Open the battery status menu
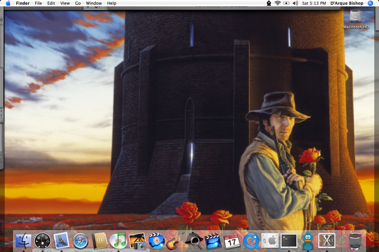This screenshot has width=379, height=252. [x=286, y=3]
